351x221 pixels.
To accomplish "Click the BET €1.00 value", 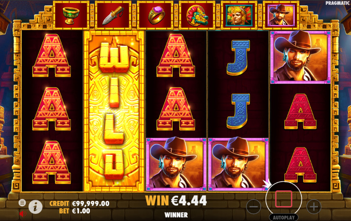I will point(81,211).
